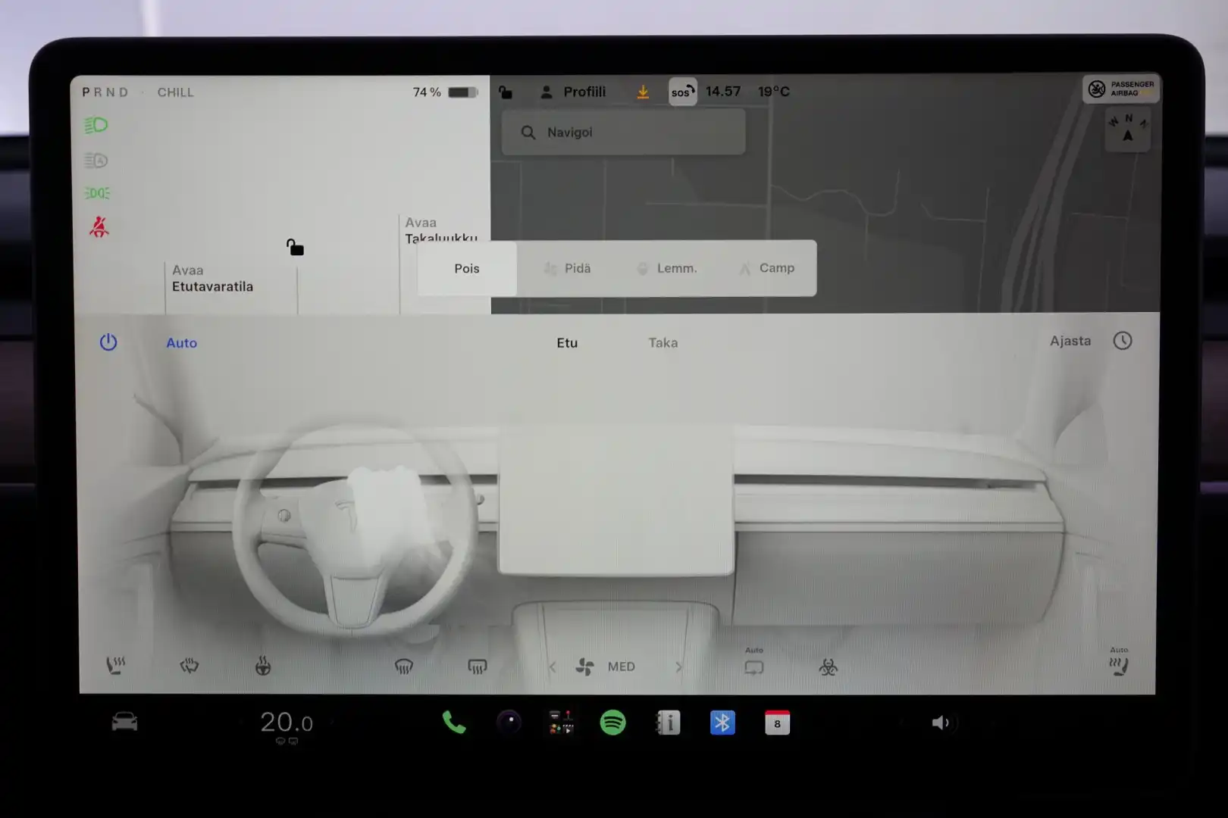Enable bioweapon defense mode icon
1228x818 pixels.
click(x=828, y=667)
